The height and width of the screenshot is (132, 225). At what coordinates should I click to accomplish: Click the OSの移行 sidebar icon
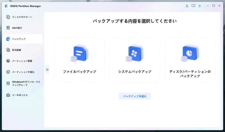[8, 28]
